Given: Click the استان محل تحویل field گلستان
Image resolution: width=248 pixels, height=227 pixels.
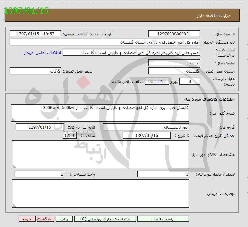Looking at the screenshot, I should pyautogui.click(x=174, y=71).
